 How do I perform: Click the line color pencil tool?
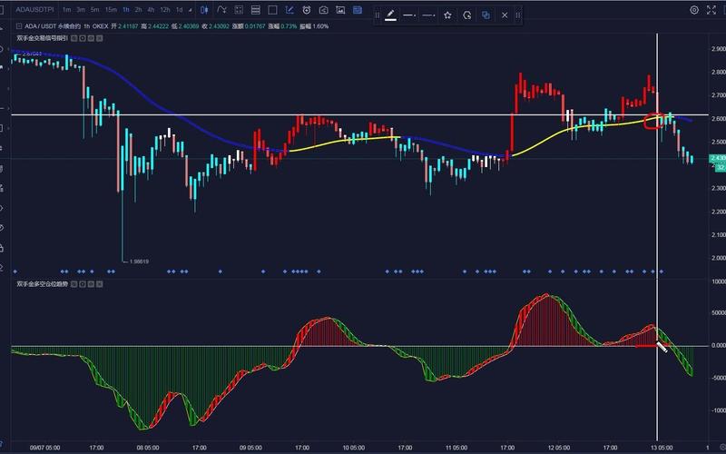[390, 15]
